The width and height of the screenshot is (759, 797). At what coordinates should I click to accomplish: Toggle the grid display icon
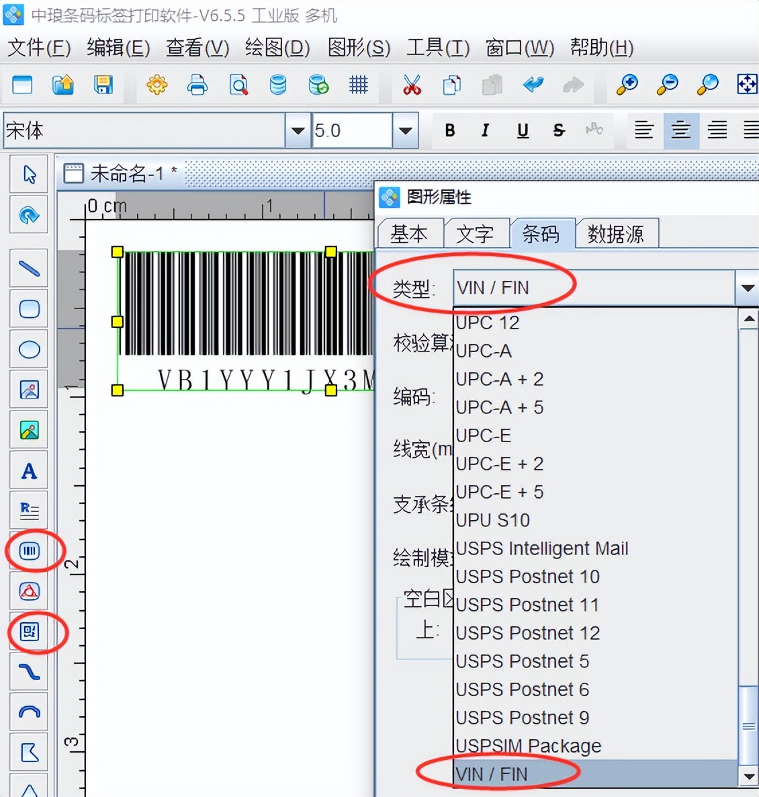point(359,85)
